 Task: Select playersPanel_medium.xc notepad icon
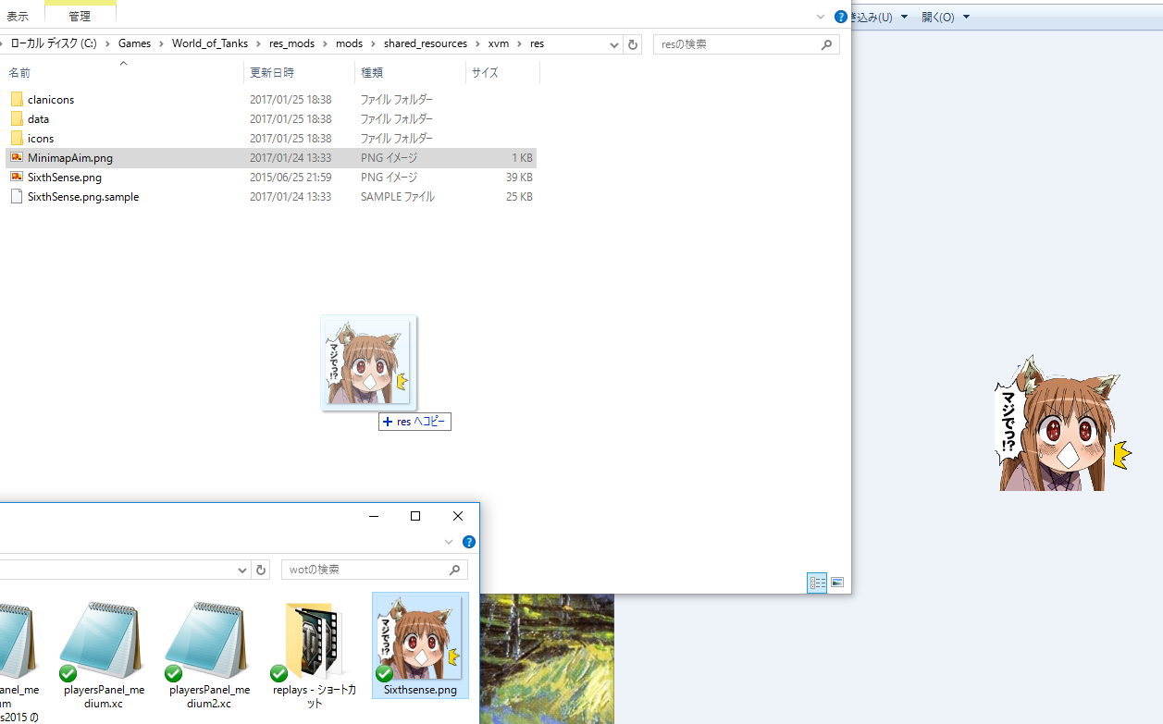click(101, 641)
